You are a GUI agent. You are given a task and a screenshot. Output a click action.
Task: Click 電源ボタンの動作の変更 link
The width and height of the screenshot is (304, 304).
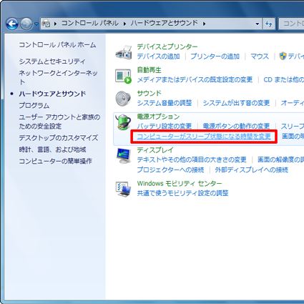[236, 126]
